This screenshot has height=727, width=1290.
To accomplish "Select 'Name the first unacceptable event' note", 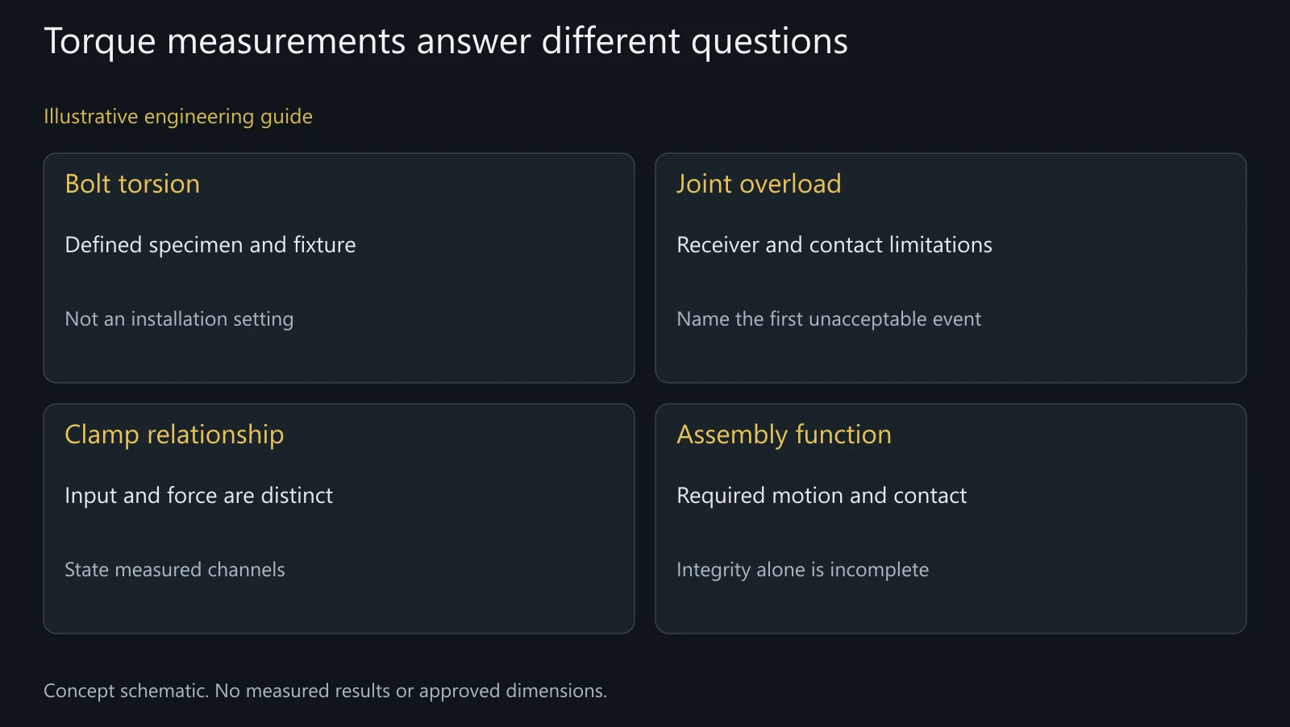I will coord(829,319).
